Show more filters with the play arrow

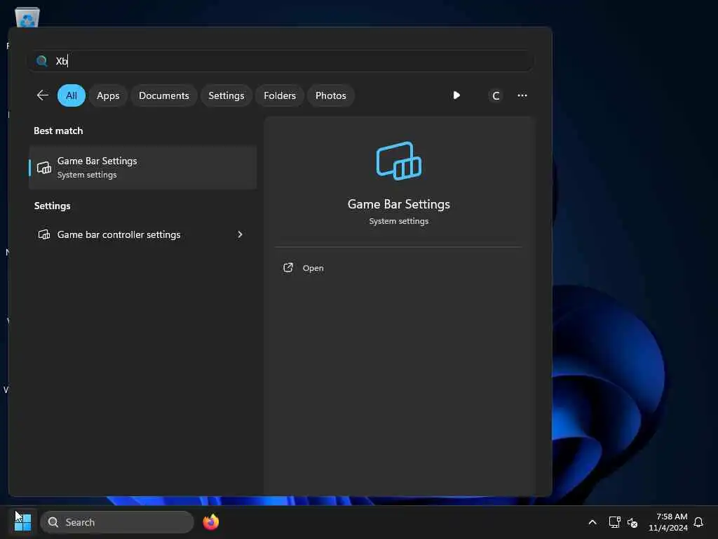coord(456,95)
